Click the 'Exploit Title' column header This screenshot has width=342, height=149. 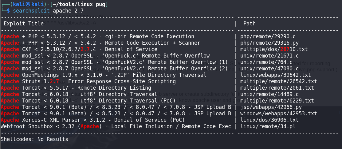[x=24, y=24]
